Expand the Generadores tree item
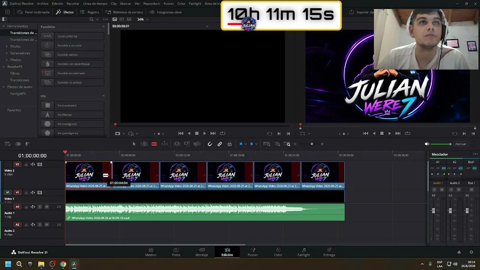 click(7, 53)
